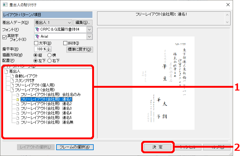The width and height of the screenshot is (242, 156).
Task: Click the page icon beside 連名3
Action: pos(18,109)
